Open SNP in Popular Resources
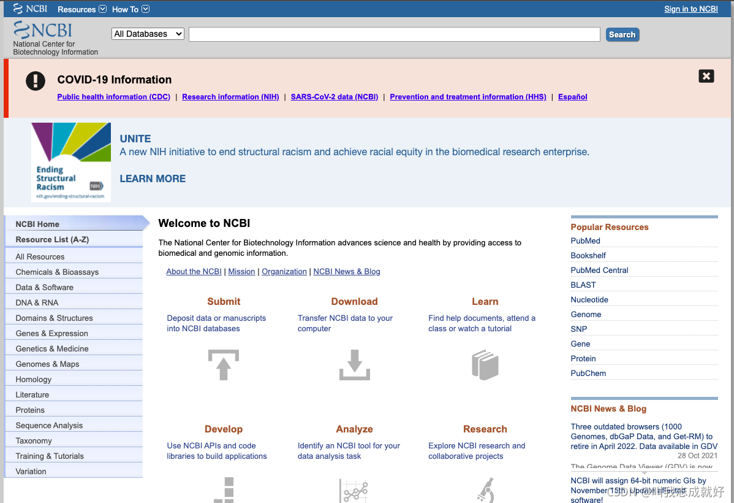Screen dimensions: 734x503 pos(578,329)
